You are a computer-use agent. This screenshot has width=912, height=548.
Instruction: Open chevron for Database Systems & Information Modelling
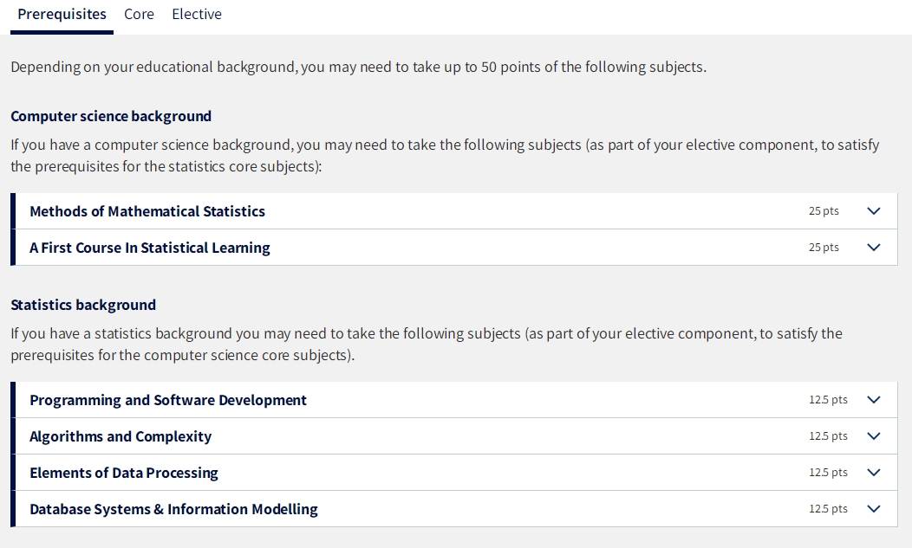coord(874,508)
